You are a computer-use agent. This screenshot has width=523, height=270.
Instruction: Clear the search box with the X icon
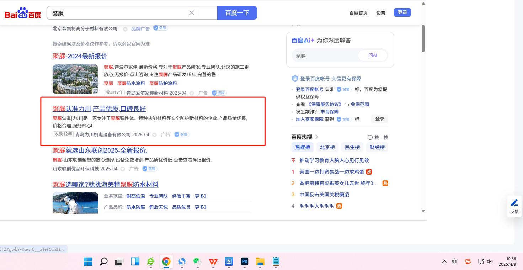[192, 13]
